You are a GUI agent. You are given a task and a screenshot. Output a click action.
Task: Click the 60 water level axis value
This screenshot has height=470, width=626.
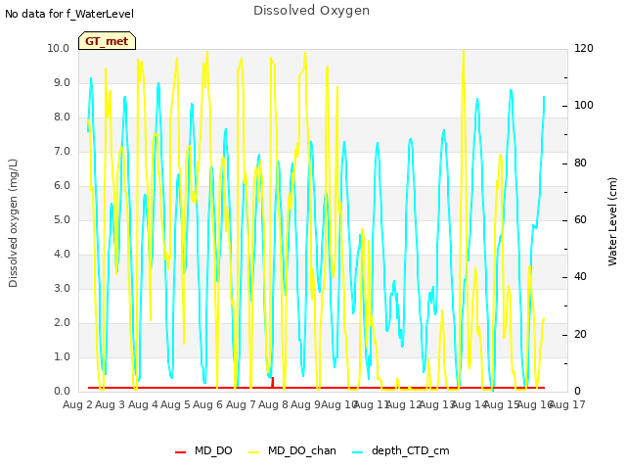click(580, 219)
